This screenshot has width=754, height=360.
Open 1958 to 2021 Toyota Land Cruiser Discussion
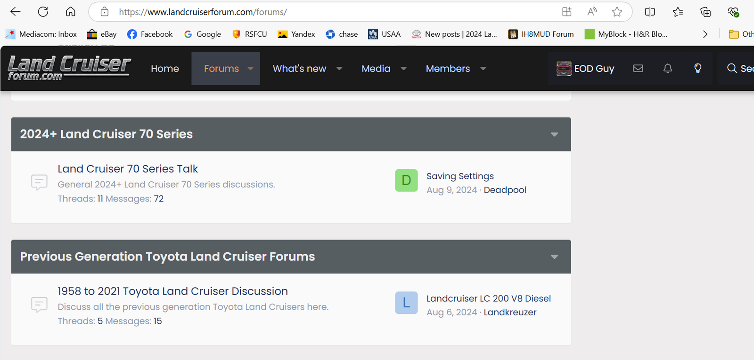tap(172, 291)
